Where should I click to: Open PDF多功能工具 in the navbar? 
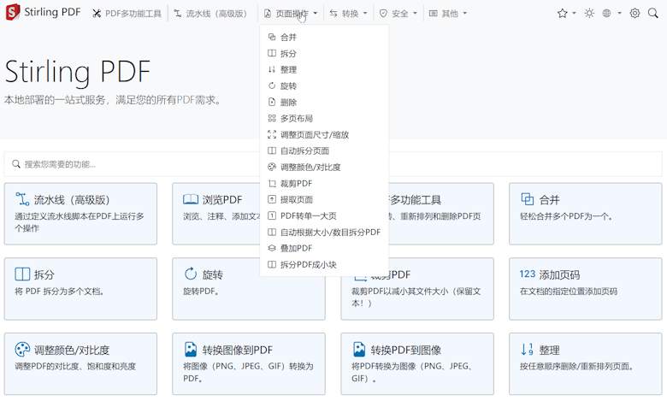coord(127,14)
